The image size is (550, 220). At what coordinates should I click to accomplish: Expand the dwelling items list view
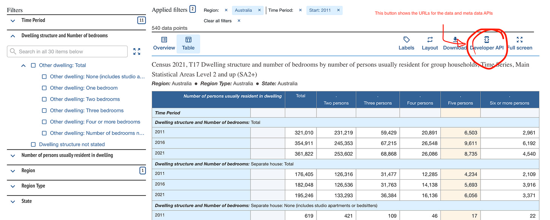pos(136,51)
